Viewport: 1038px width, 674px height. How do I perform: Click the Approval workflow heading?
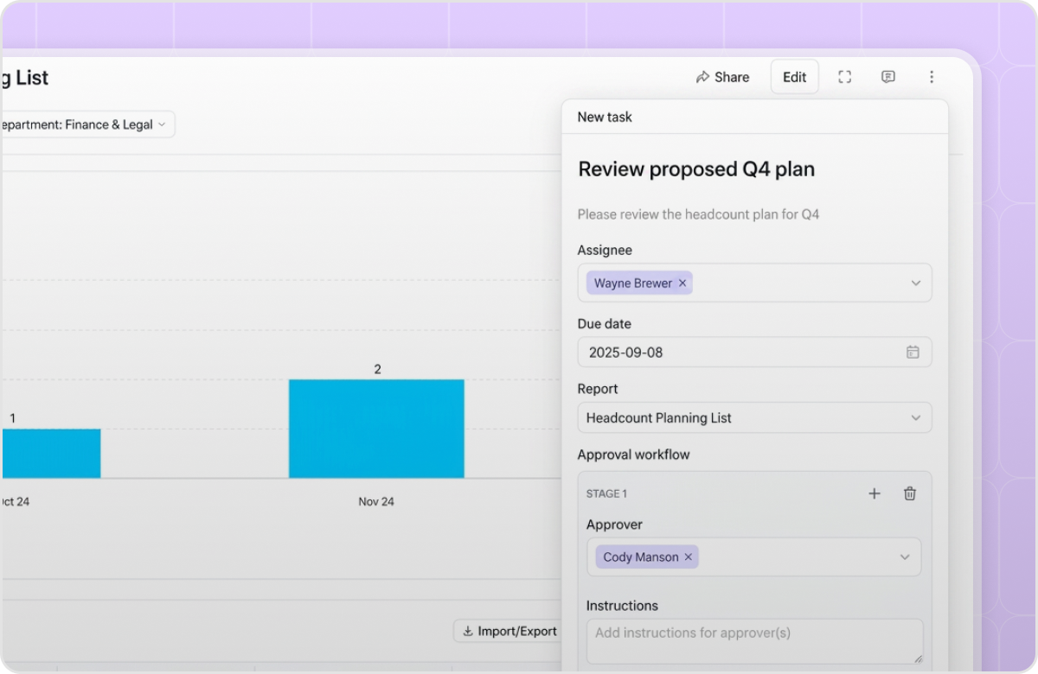pos(634,455)
